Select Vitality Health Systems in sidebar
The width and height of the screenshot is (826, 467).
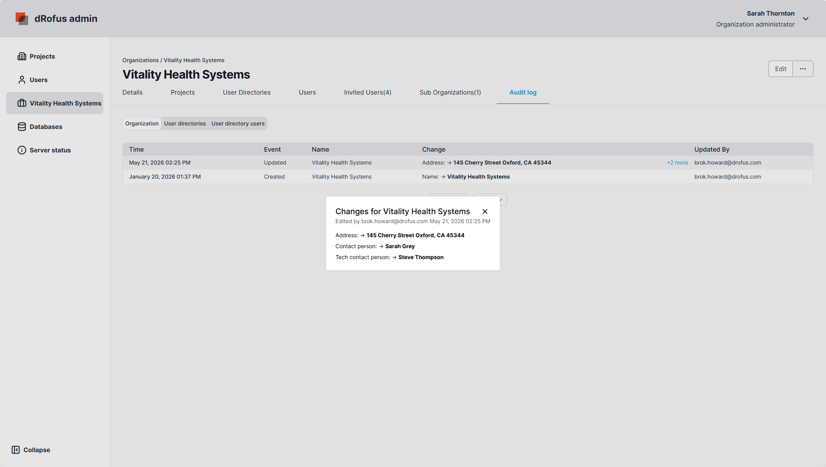55,103
